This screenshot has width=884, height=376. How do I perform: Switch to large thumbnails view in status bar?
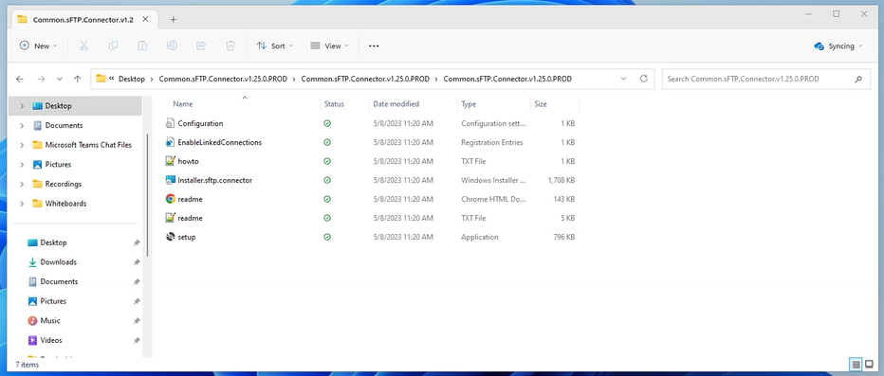point(870,365)
